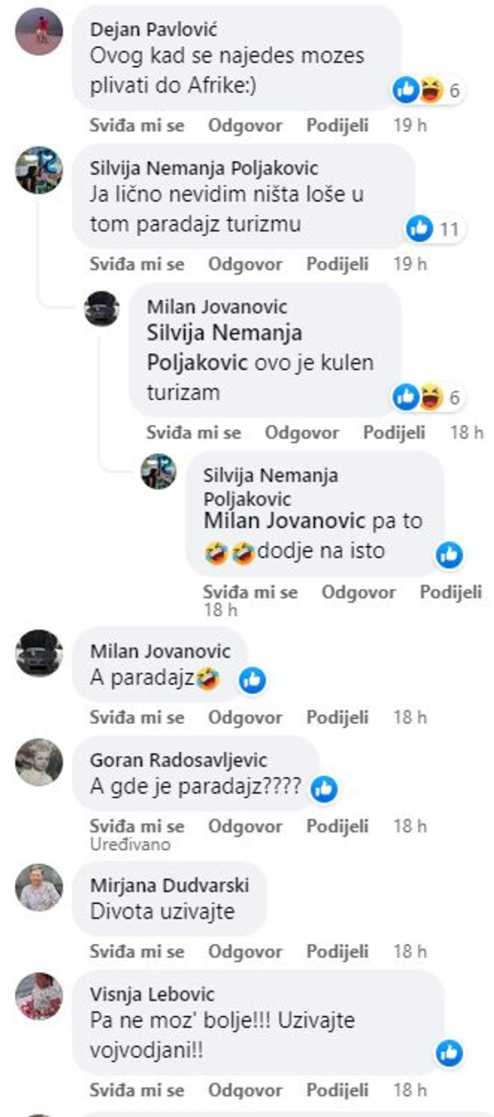Click the 19 h timestamp on Silvija's comment
This screenshot has height=1117, width=494.
(x=410, y=264)
